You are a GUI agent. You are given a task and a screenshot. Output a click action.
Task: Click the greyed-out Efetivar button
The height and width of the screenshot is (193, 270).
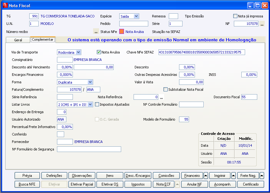[x=54, y=184]
